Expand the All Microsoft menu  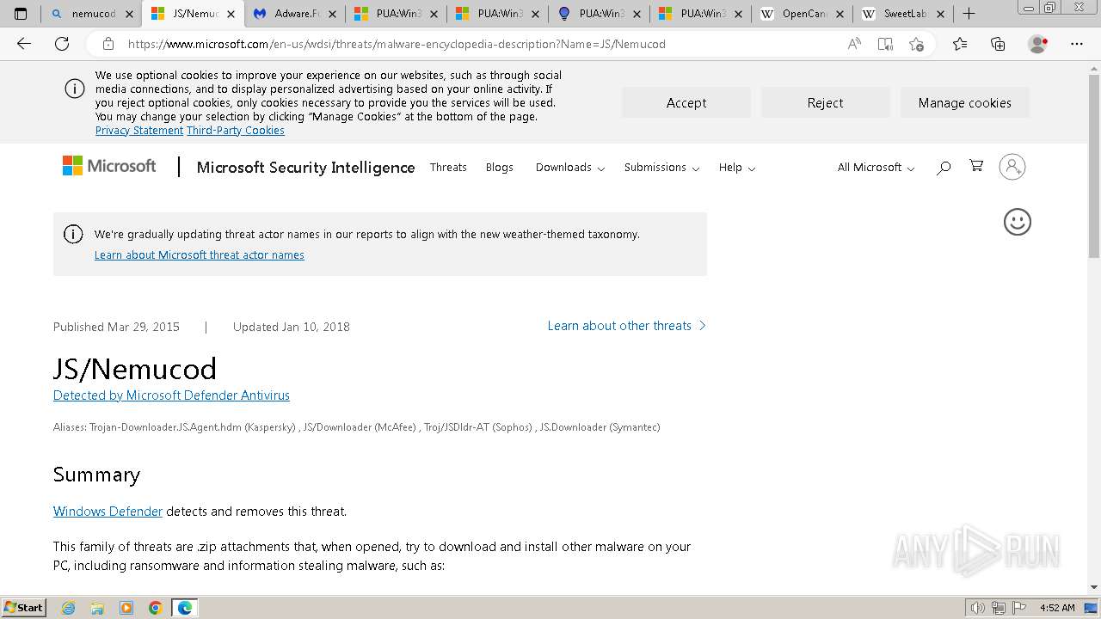point(876,168)
